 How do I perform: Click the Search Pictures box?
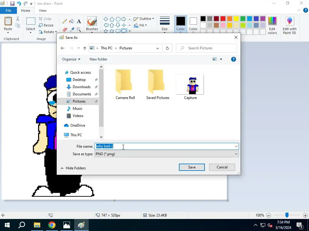206,48
